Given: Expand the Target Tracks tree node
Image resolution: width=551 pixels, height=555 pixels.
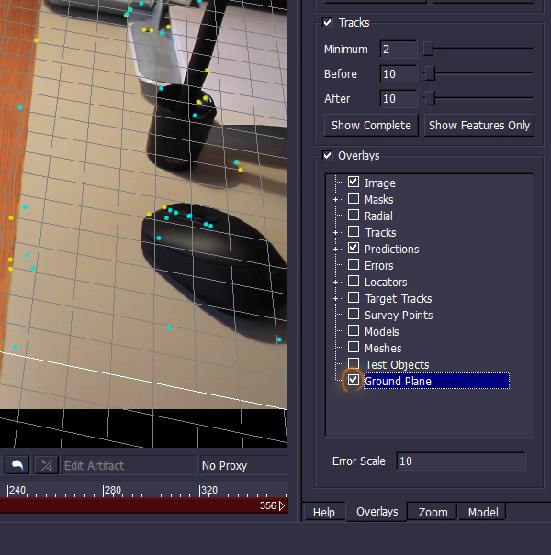Looking at the screenshot, I should (335, 299).
